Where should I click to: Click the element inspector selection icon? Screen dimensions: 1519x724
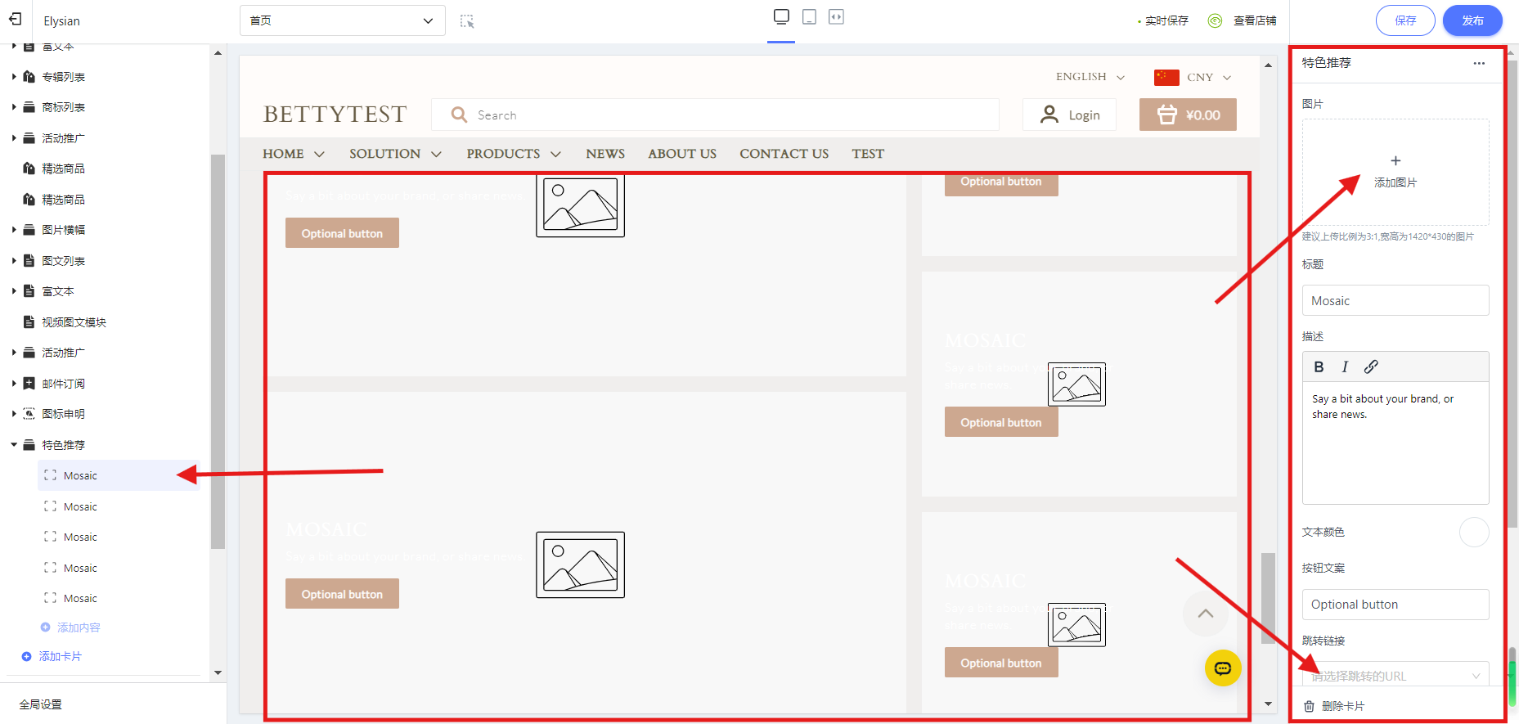[467, 21]
